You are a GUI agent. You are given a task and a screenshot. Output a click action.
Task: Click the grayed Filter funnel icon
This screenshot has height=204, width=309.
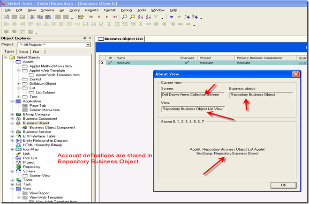coord(156,17)
